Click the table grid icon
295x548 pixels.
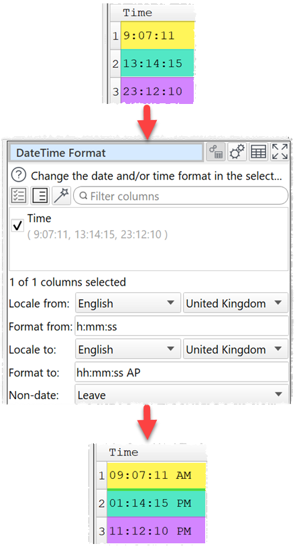tap(259, 152)
